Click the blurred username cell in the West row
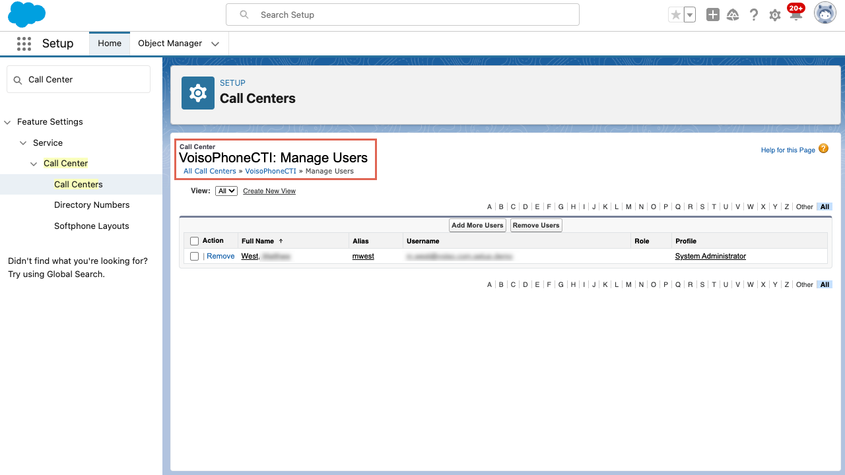The width and height of the screenshot is (845, 475). (x=459, y=256)
